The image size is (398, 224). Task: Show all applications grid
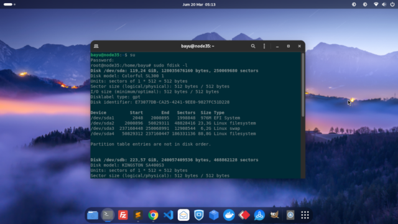tap(305, 215)
